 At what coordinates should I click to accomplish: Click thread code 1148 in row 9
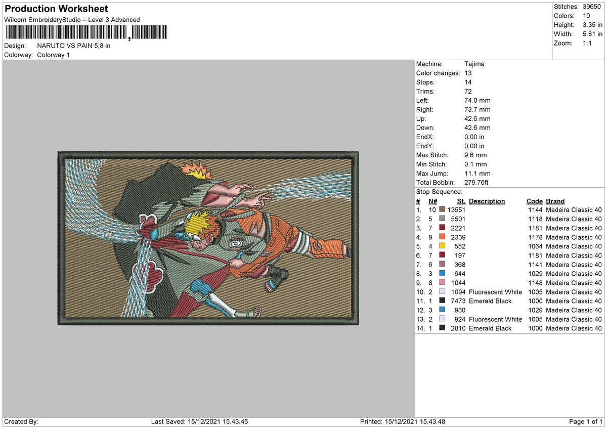pos(535,283)
